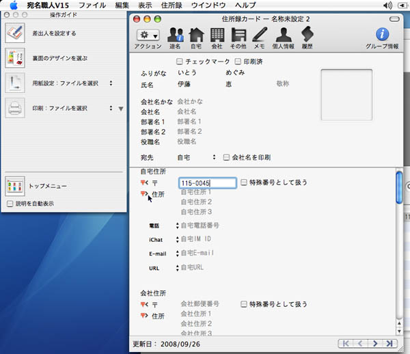Image resolution: width=410 pixels, height=354 pixels.
Task: Open the 宛先 自宅 popup selector
Action: click(197, 157)
